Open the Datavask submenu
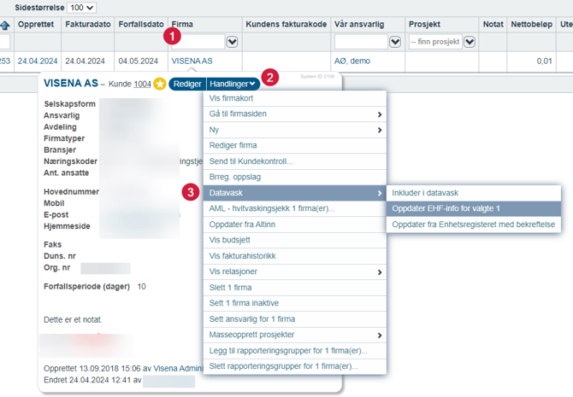The height and width of the screenshot is (397, 573). point(295,194)
